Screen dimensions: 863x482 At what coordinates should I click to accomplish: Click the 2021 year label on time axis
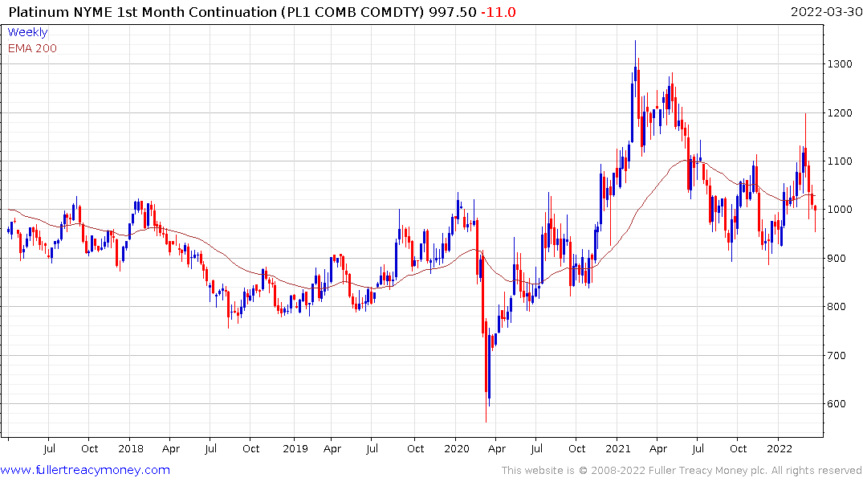[618, 449]
